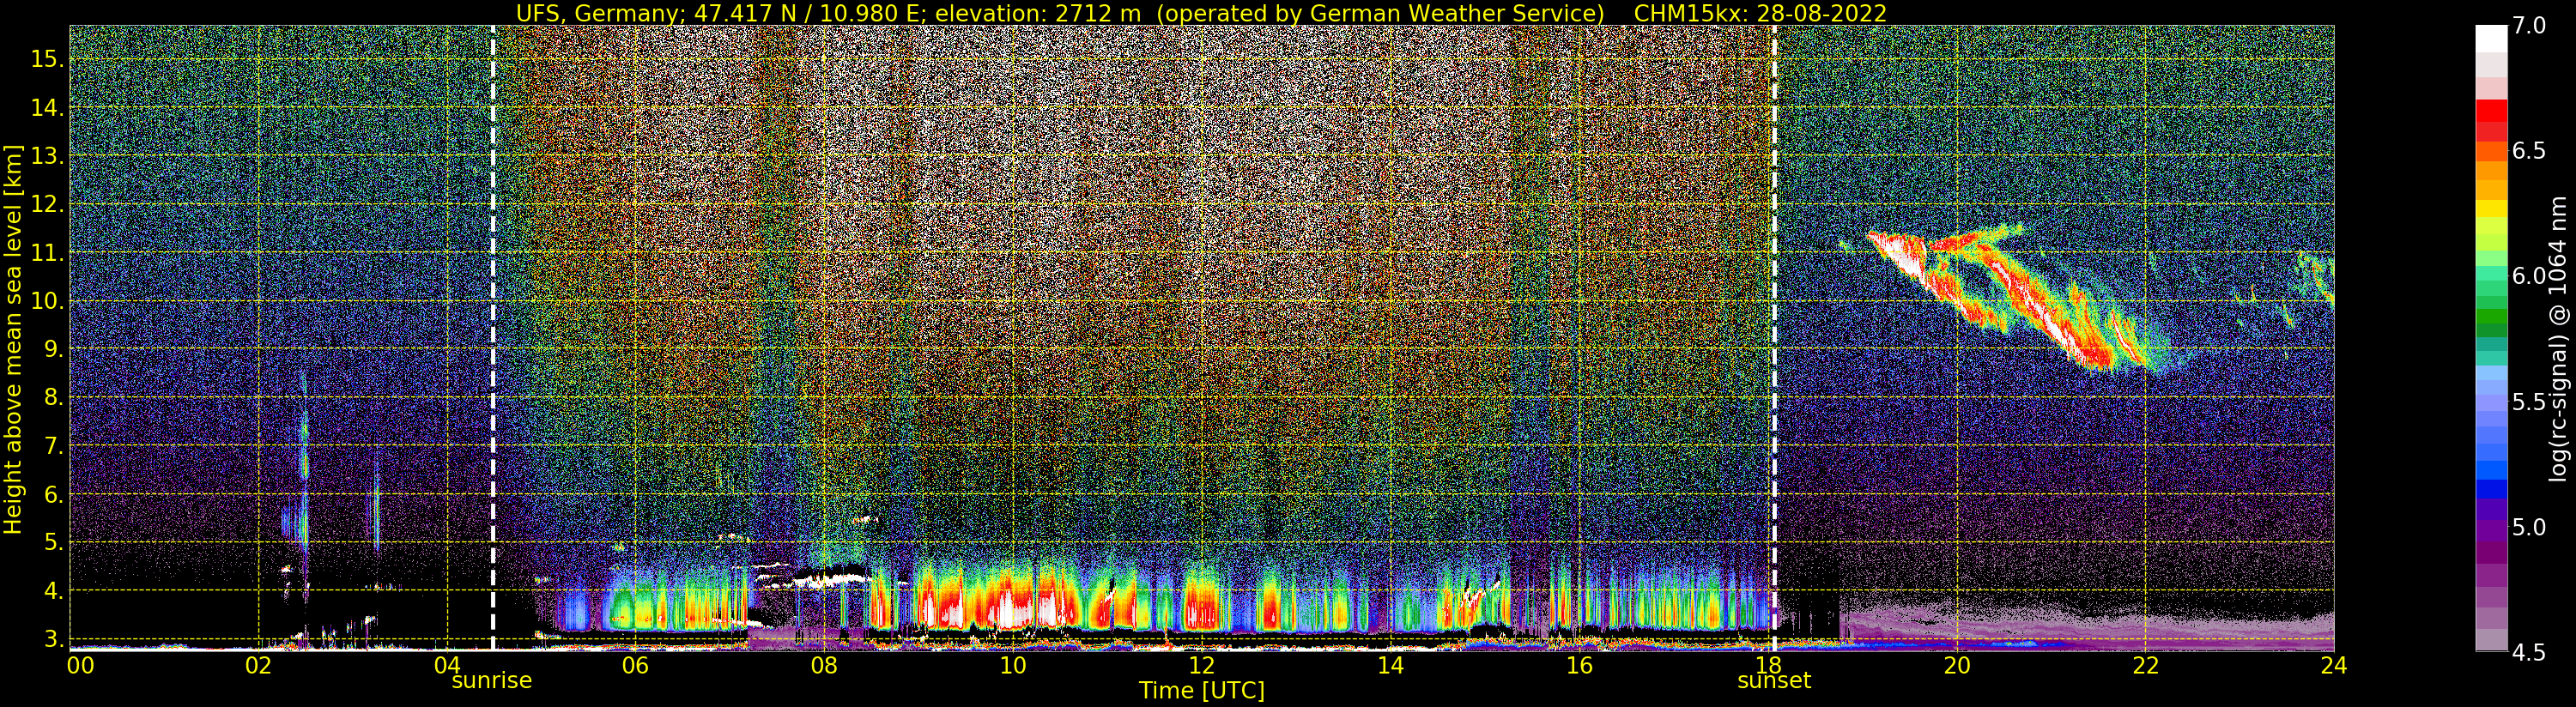
Task: Click the sunset dashed vertical line
Action: click(1775, 338)
